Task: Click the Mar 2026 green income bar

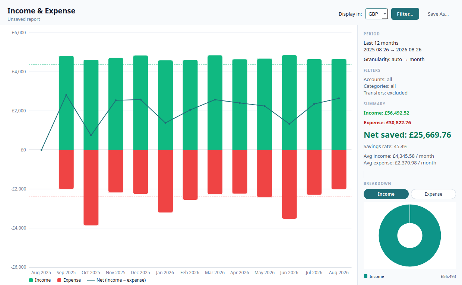Action: [215, 103]
